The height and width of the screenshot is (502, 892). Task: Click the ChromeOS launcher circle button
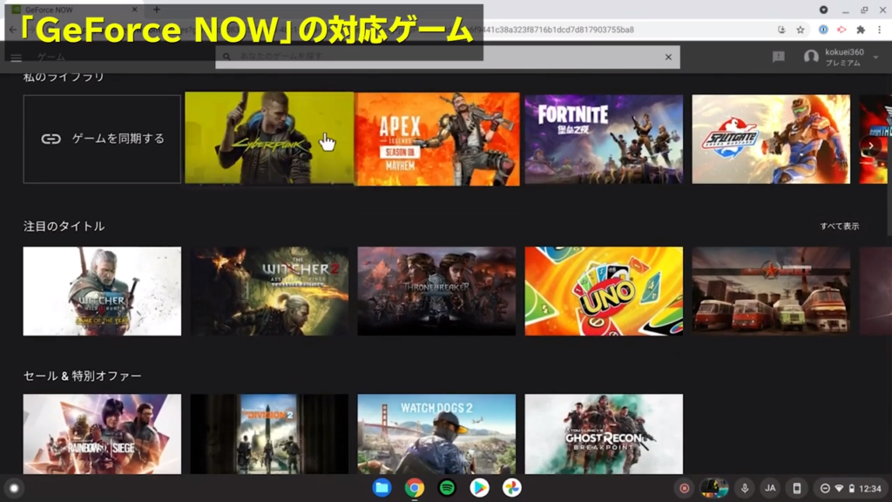pyautogui.click(x=13, y=488)
